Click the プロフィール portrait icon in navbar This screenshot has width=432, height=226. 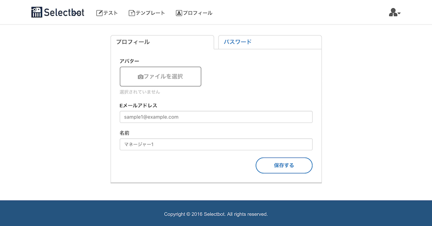[x=179, y=13]
